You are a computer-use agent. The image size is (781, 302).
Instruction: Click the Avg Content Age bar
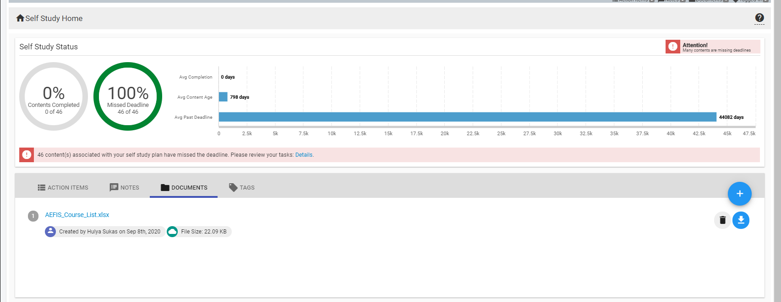click(223, 97)
